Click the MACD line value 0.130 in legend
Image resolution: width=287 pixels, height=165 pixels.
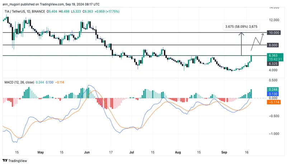point(50,82)
